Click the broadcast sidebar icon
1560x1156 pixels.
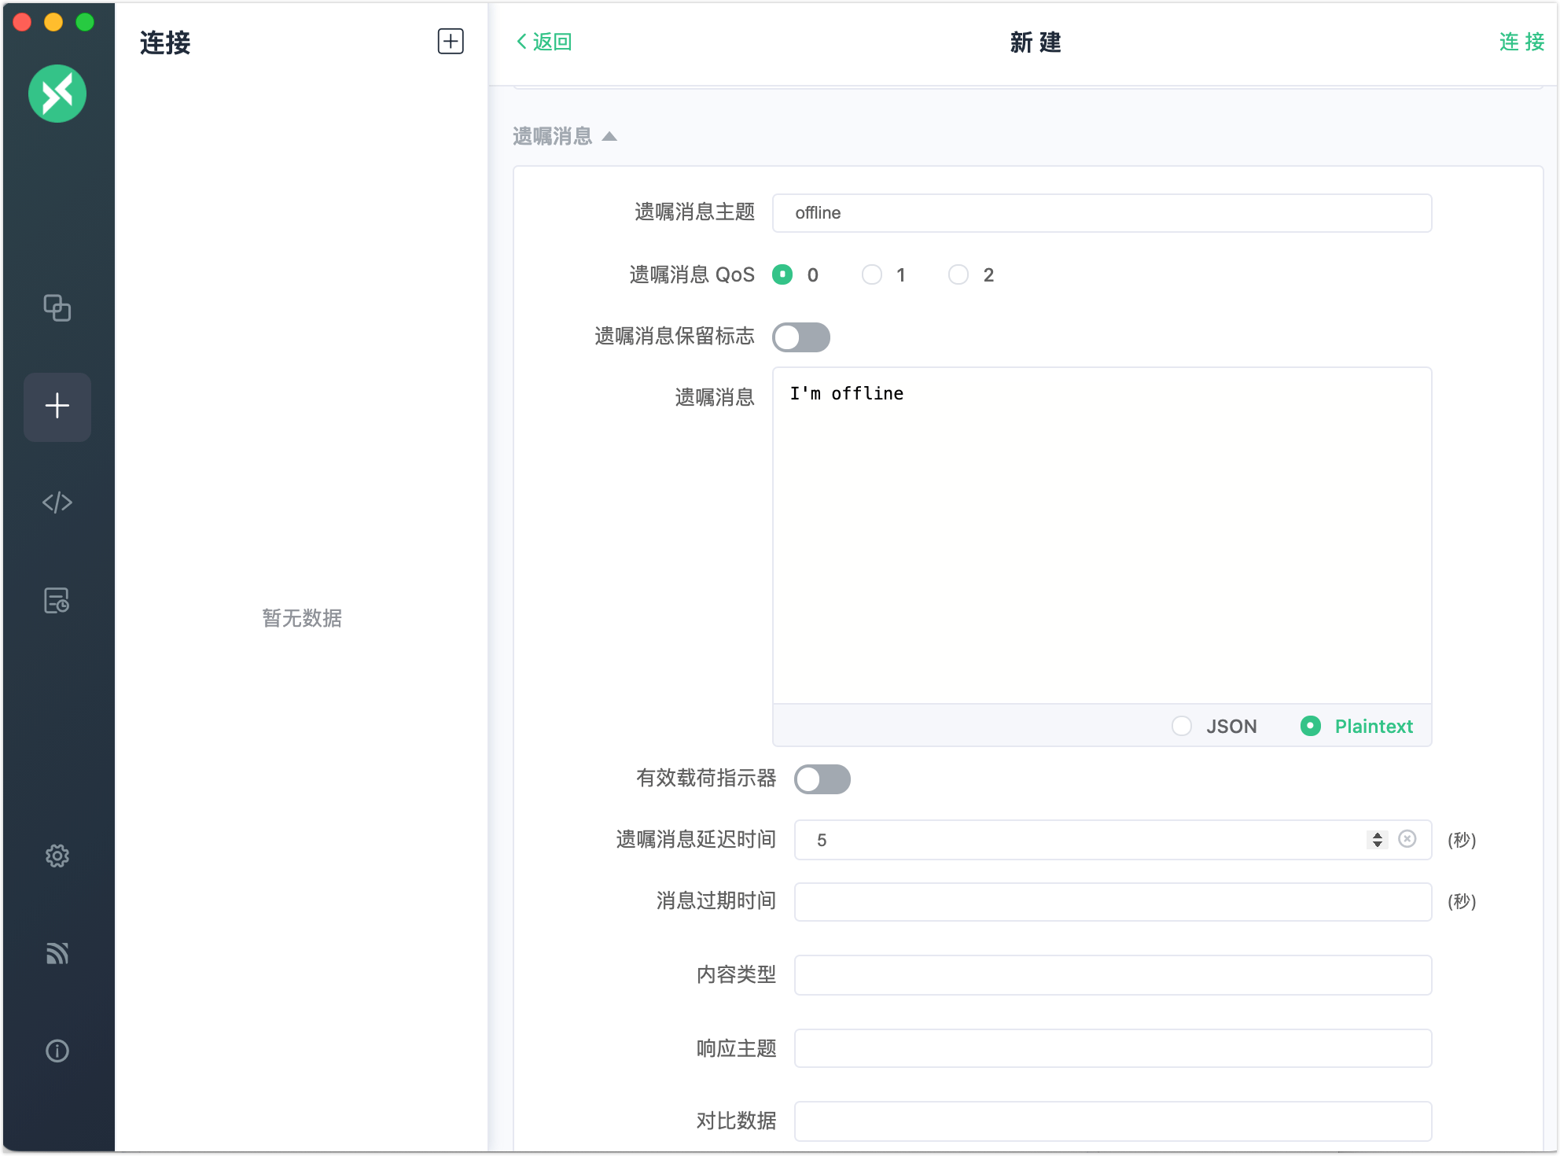[57, 954]
